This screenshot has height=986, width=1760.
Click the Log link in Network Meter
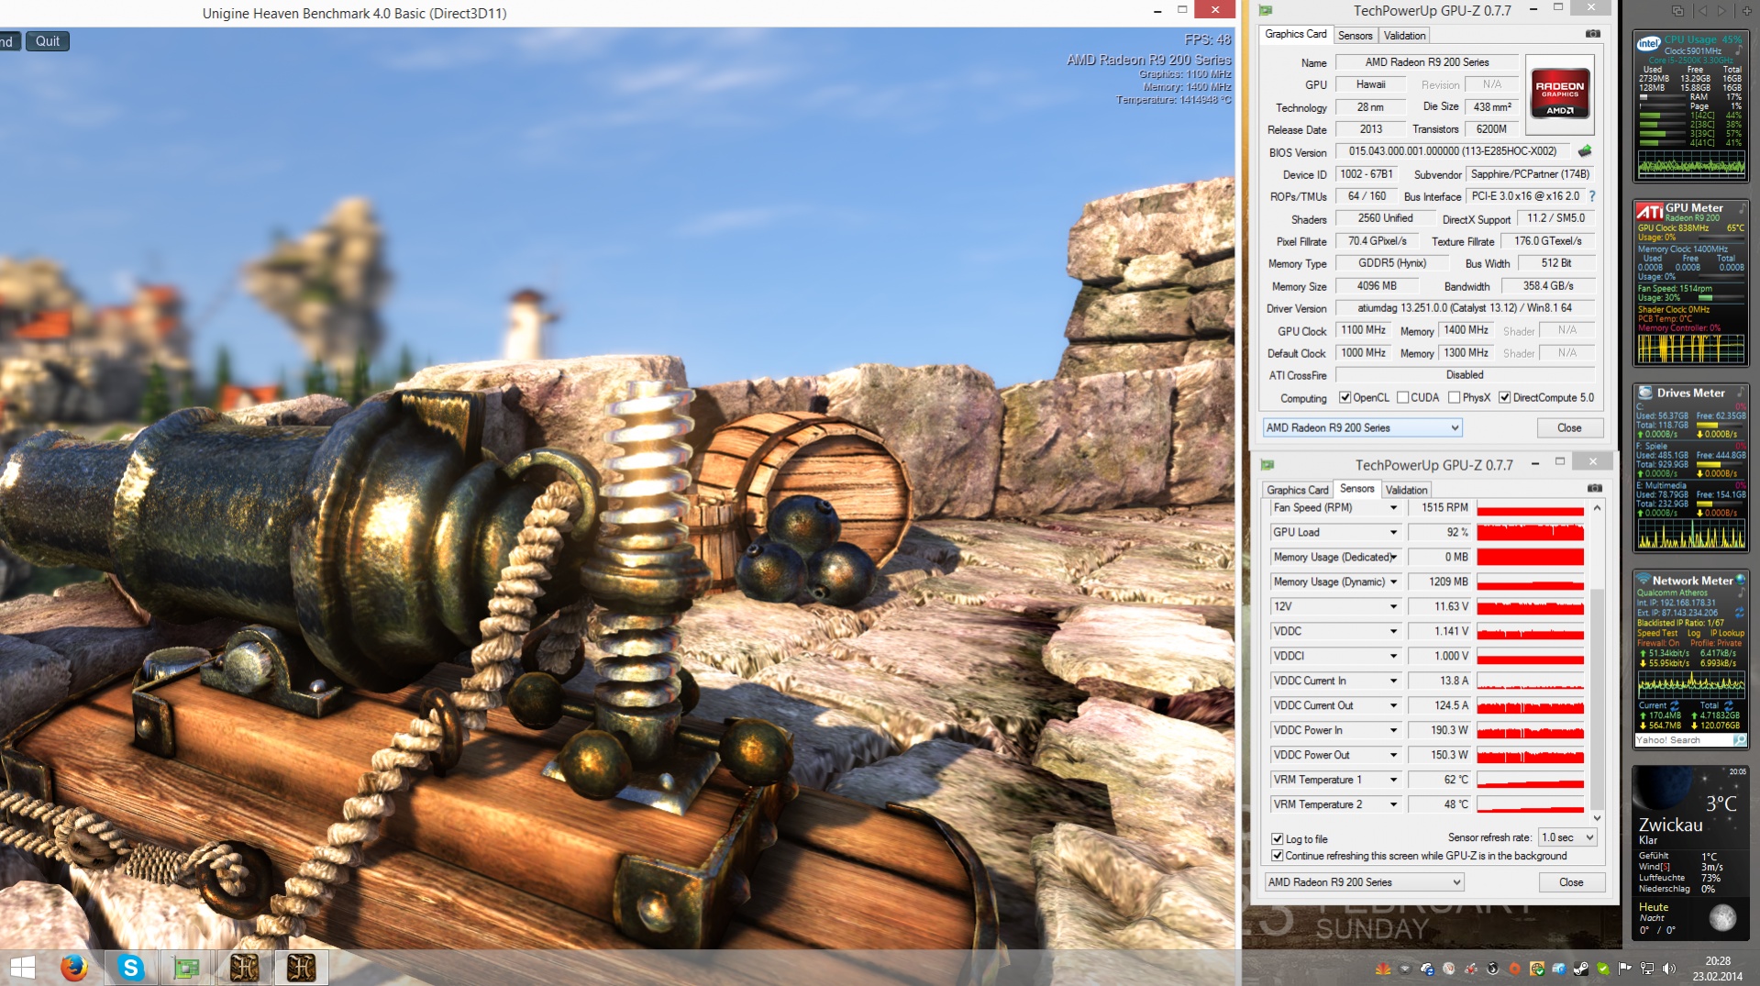(1693, 633)
